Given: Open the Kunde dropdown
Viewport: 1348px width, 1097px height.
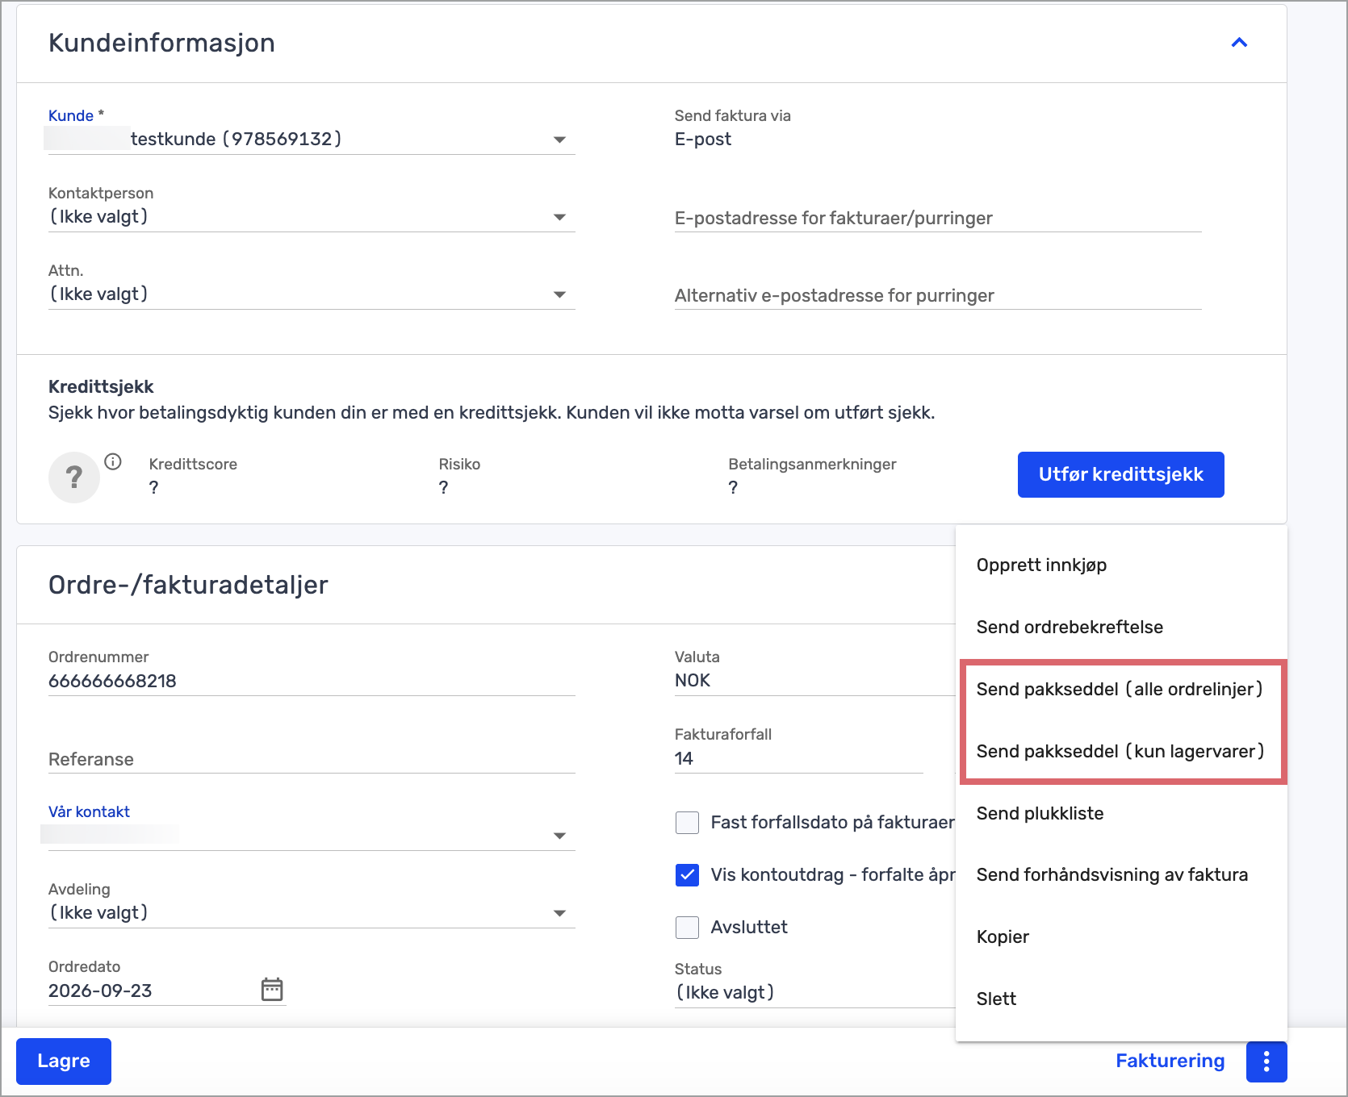Looking at the screenshot, I should tap(312, 140).
